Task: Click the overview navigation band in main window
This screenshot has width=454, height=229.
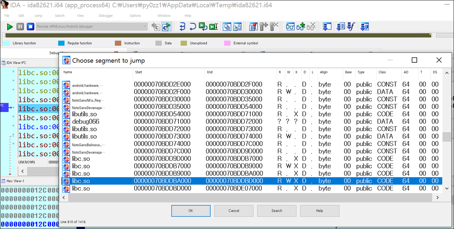Action: point(218,35)
